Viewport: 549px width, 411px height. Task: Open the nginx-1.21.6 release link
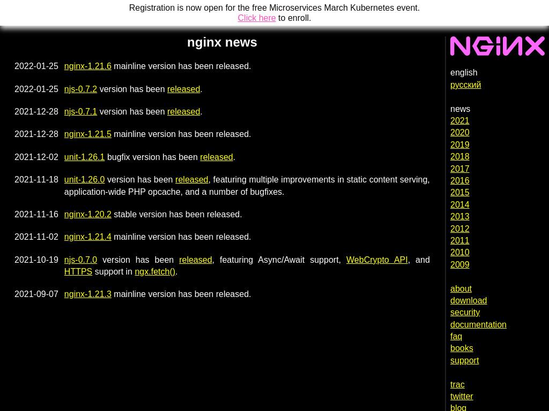(87, 66)
